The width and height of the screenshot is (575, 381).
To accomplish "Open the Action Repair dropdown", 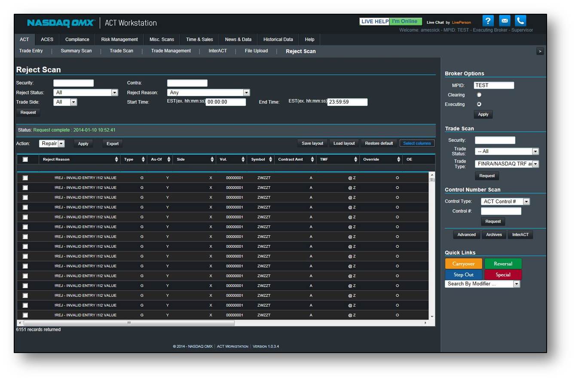I will (x=52, y=144).
